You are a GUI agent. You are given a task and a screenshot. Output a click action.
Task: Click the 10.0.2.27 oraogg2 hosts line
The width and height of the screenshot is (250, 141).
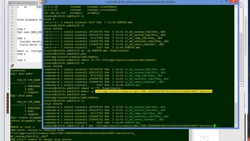(80, 10)
